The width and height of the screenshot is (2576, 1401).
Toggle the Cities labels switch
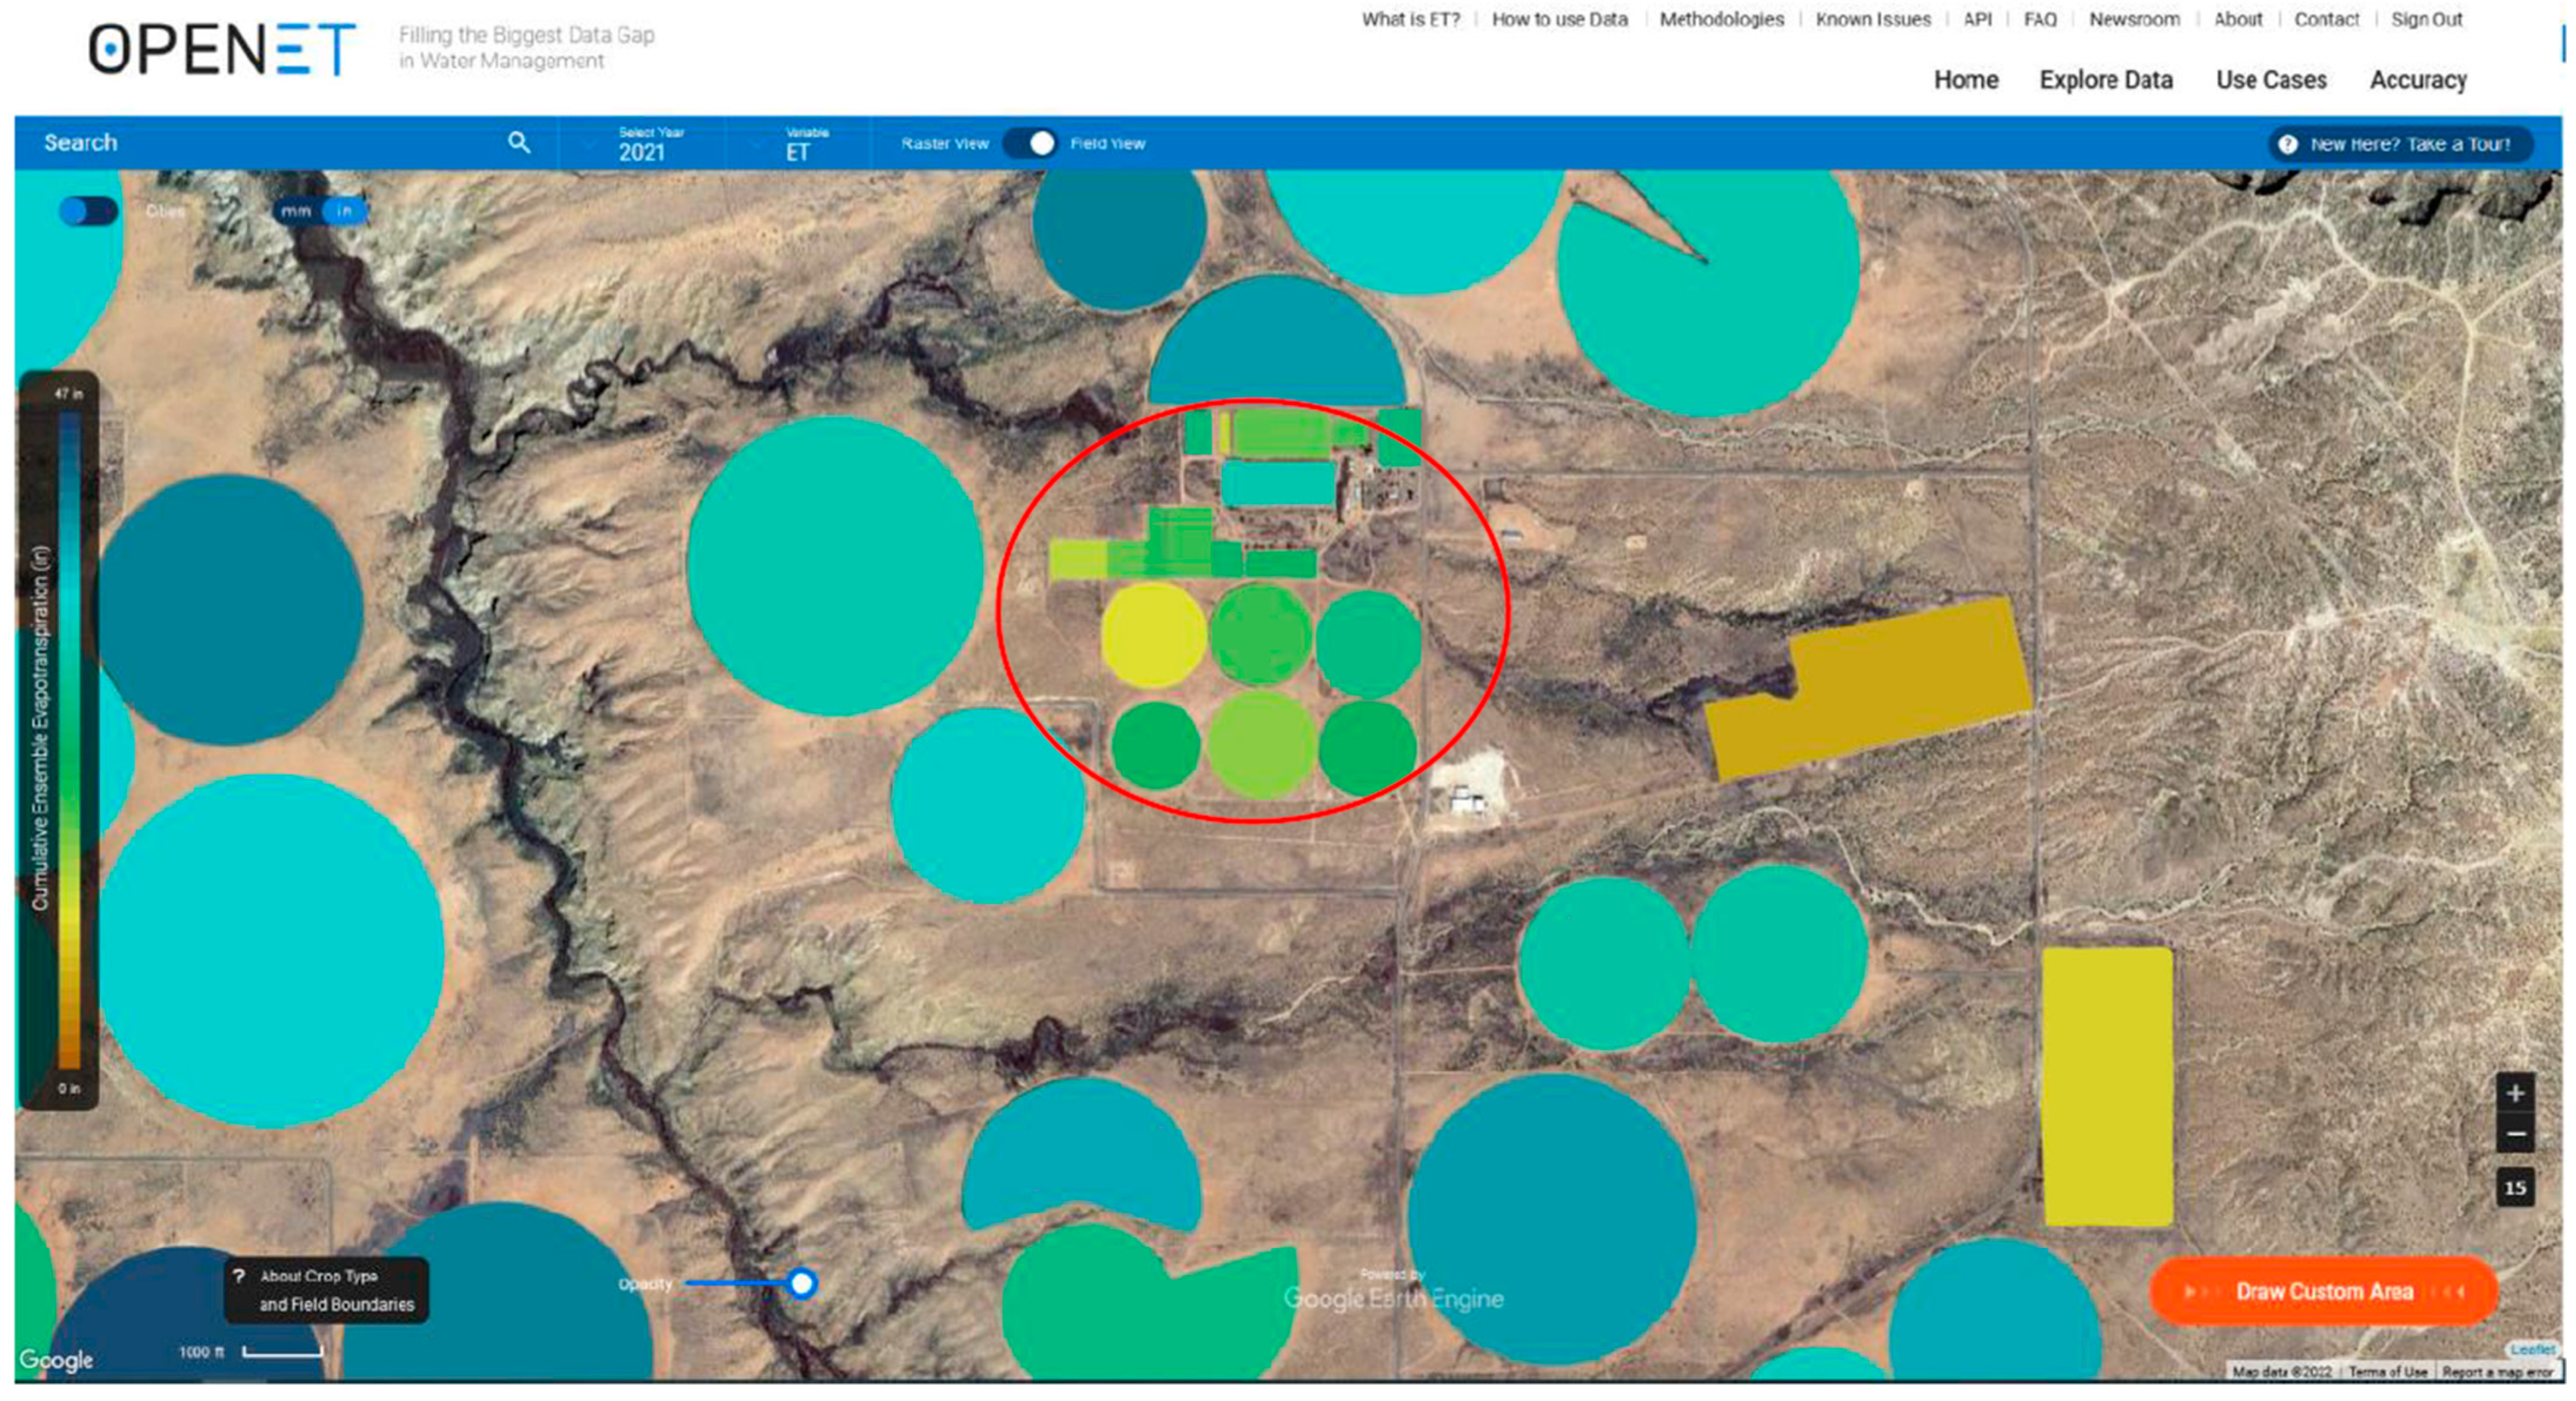click(88, 211)
